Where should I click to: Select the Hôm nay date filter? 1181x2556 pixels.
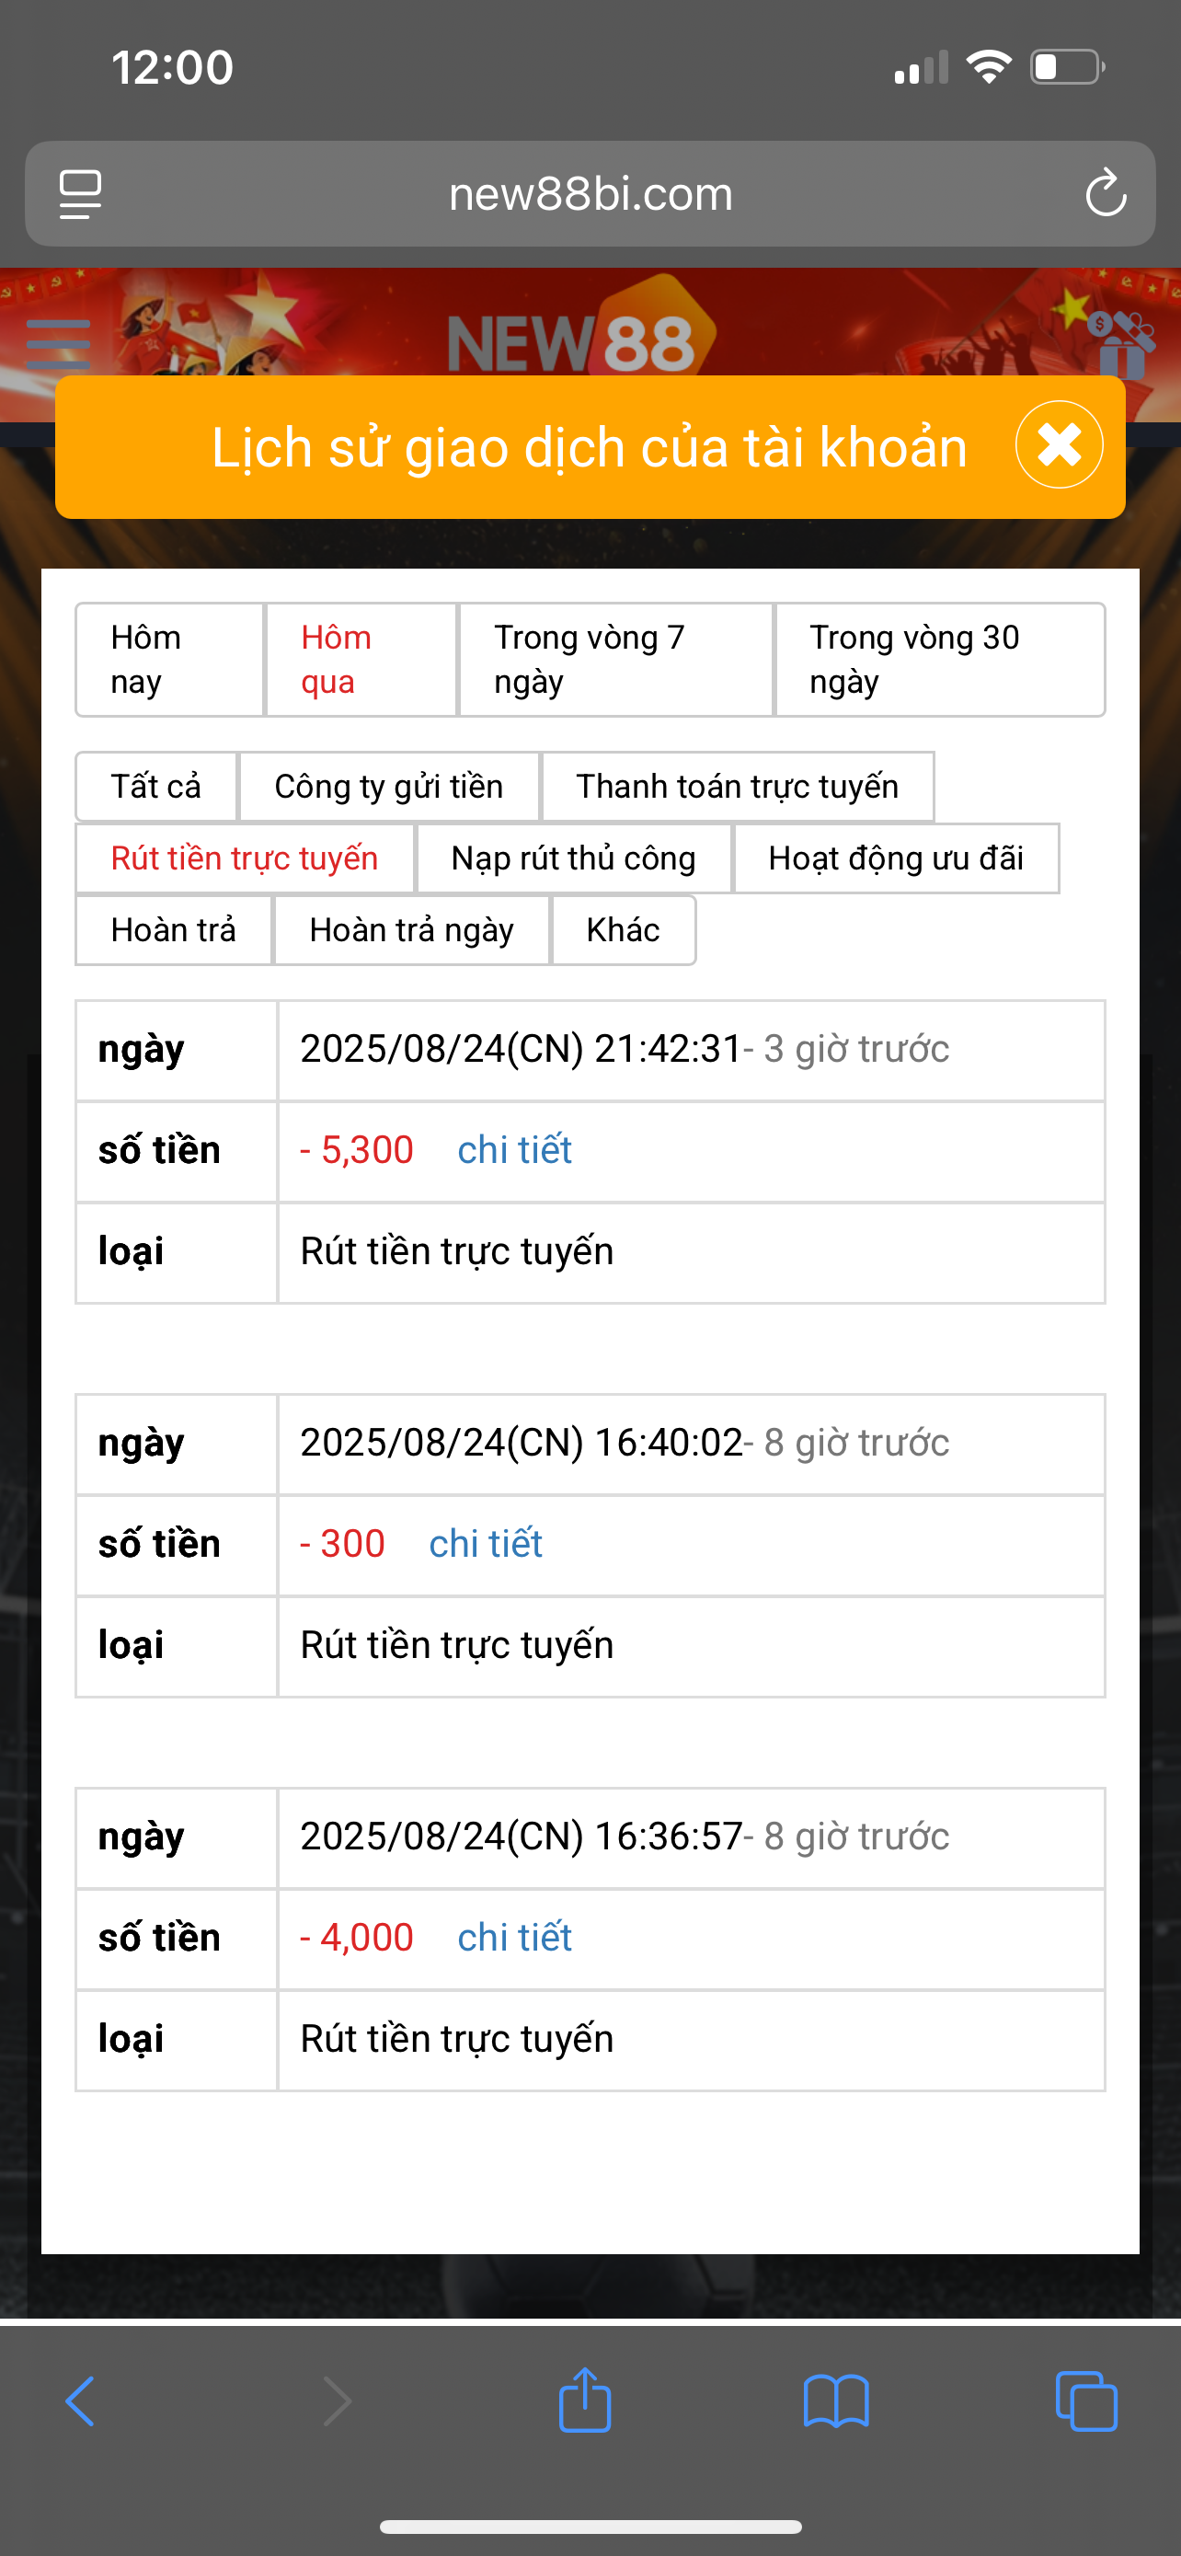coord(169,659)
